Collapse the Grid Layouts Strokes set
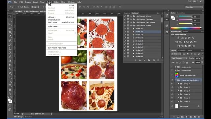The image size is (211, 119). (131, 25)
